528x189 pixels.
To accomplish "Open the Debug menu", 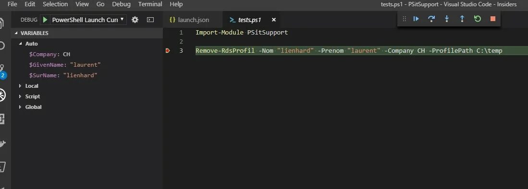I will (121, 4).
